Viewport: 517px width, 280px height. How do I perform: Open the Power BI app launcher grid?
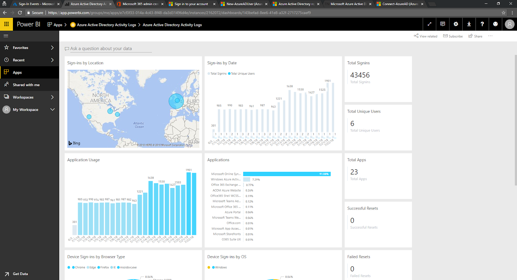(6, 24)
